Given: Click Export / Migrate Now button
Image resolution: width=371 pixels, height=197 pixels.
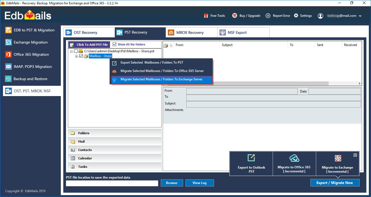Looking at the screenshot, I should click(x=335, y=183).
